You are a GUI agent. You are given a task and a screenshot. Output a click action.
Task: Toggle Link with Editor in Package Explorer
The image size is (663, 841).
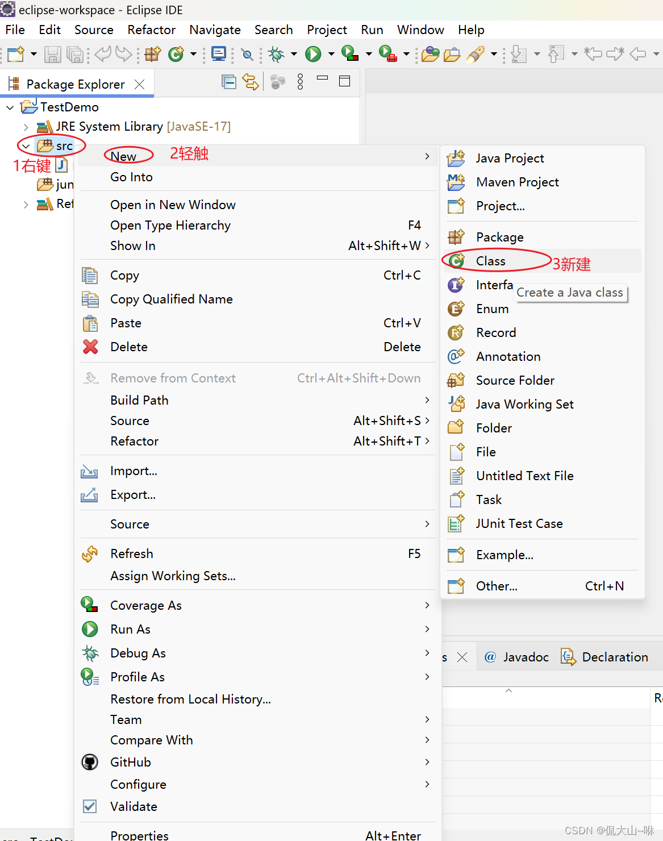click(x=251, y=82)
